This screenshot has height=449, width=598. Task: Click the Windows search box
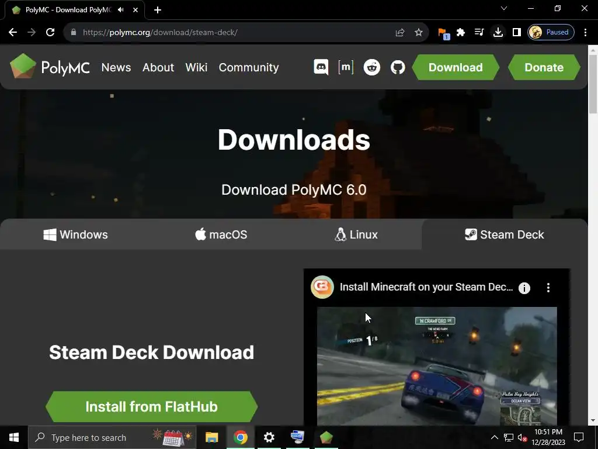coord(112,437)
